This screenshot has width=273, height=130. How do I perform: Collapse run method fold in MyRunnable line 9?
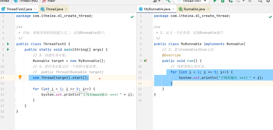click(x=153, y=61)
